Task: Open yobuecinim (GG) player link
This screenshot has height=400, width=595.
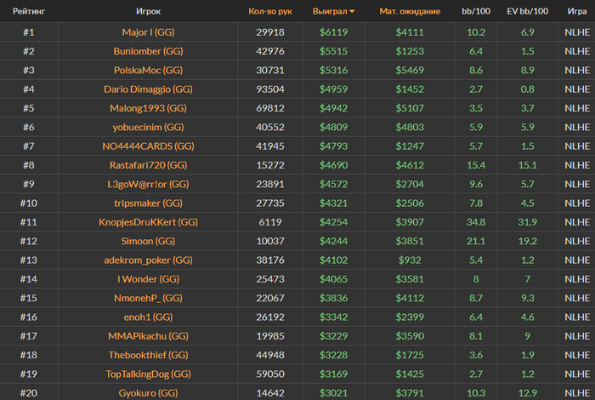Action: point(148,128)
